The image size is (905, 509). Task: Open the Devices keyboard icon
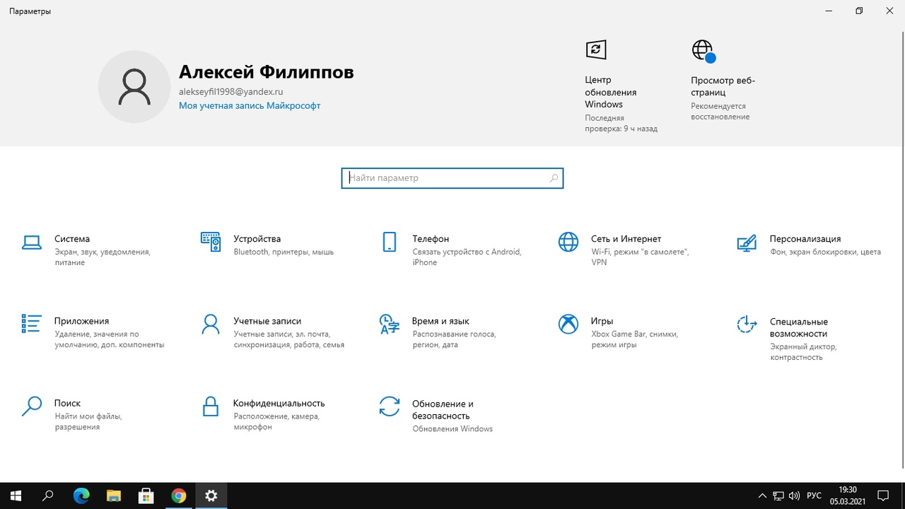(211, 242)
